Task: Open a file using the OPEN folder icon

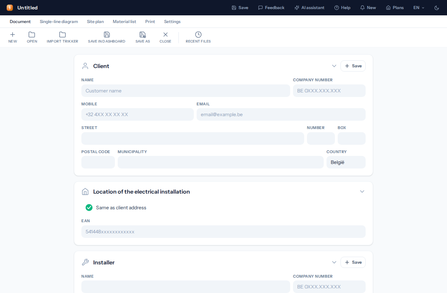Action: click(32, 37)
